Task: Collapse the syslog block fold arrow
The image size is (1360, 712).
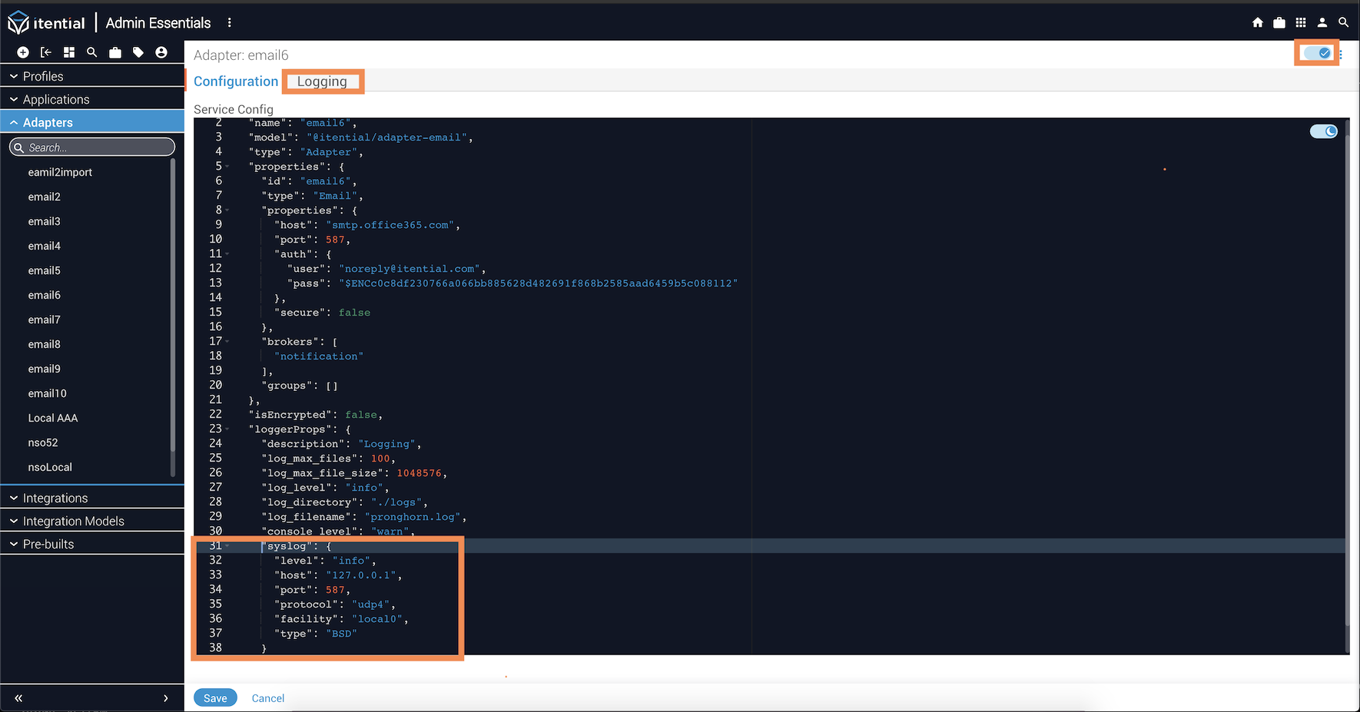Action: (227, 546)
